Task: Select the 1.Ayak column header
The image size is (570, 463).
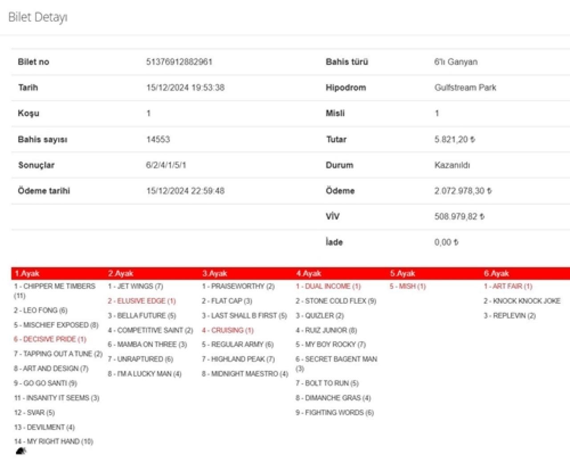Action: coord(27,274)
